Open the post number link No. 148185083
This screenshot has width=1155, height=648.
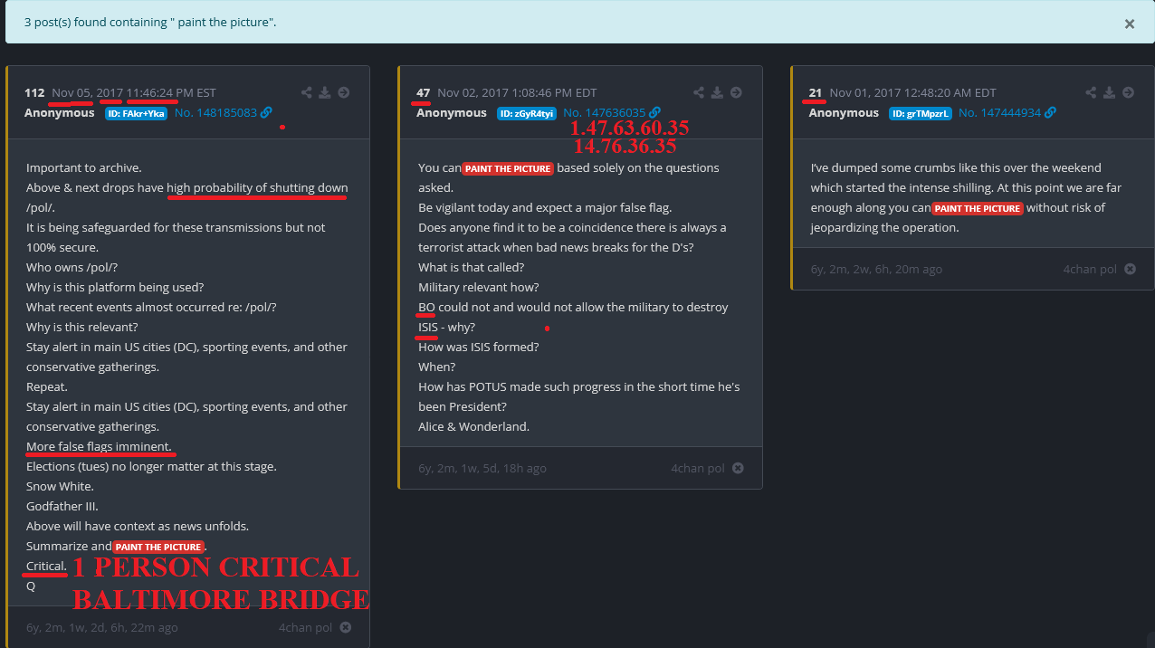(x=215, y=113)
